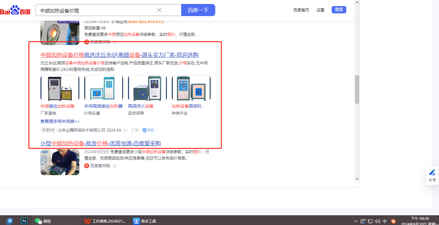The image size is (439, 225).
Task: Open Photoshop from the taskbar
Action: (24, 221)
